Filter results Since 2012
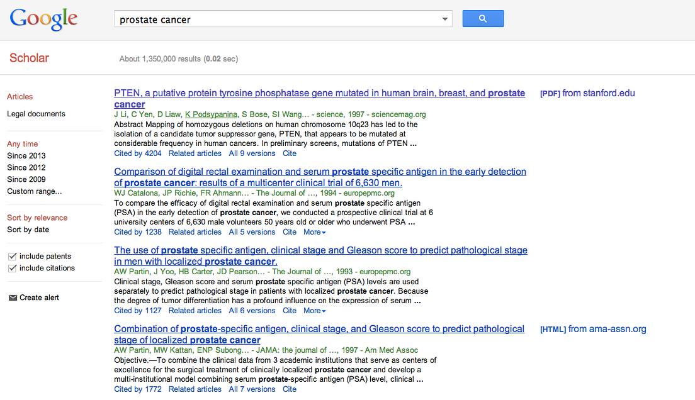The image size is (695, 400). click(26, 168)
